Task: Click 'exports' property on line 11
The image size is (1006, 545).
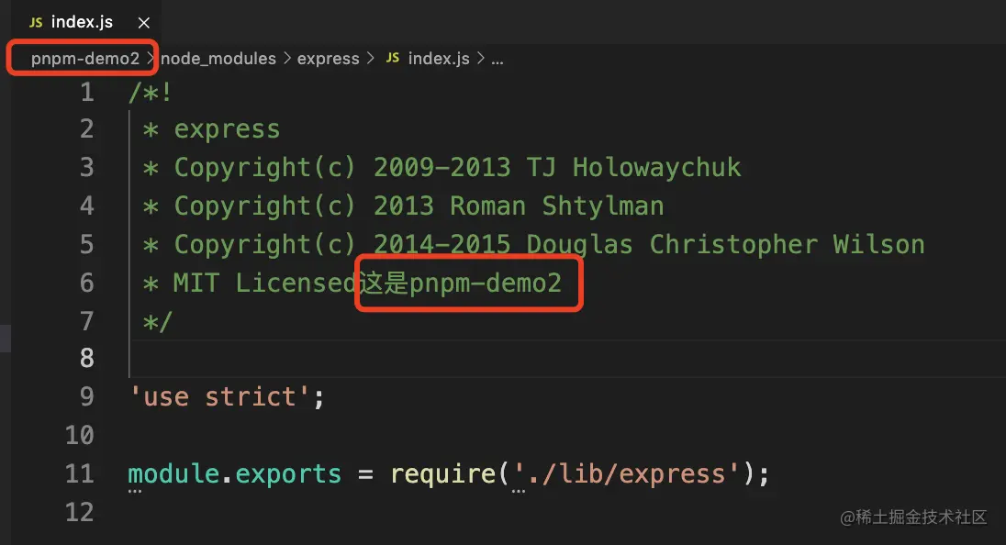Action: tap(288, 473)
